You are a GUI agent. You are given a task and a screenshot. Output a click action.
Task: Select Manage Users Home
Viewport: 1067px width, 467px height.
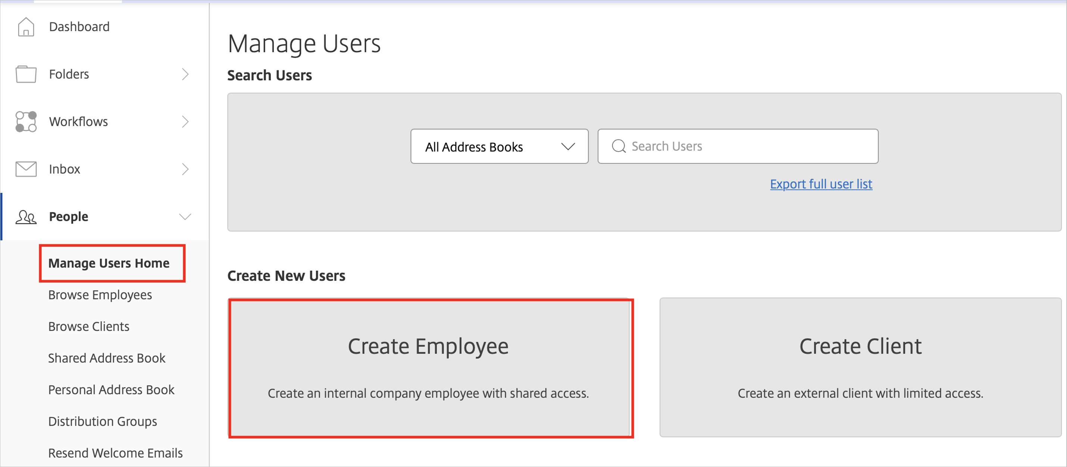(109, 263)
